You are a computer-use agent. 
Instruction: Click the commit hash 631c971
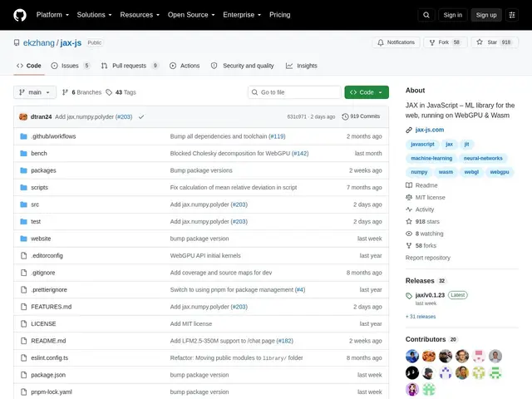point(297,116)
